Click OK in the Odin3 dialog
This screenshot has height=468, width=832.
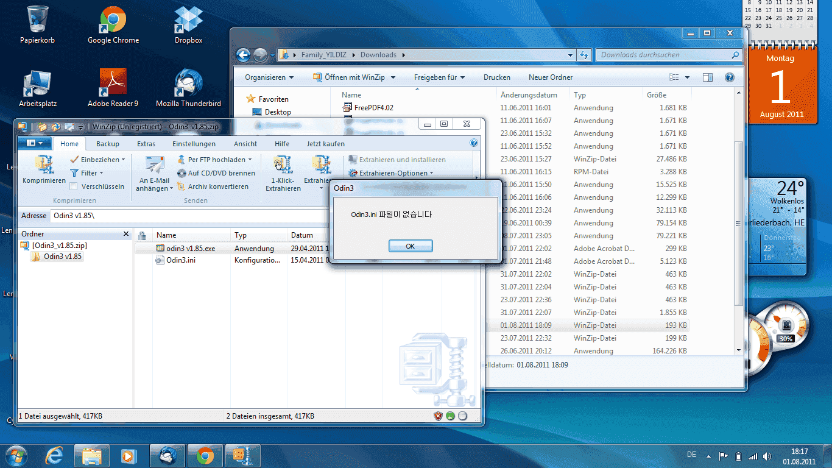tap(411, 246)
